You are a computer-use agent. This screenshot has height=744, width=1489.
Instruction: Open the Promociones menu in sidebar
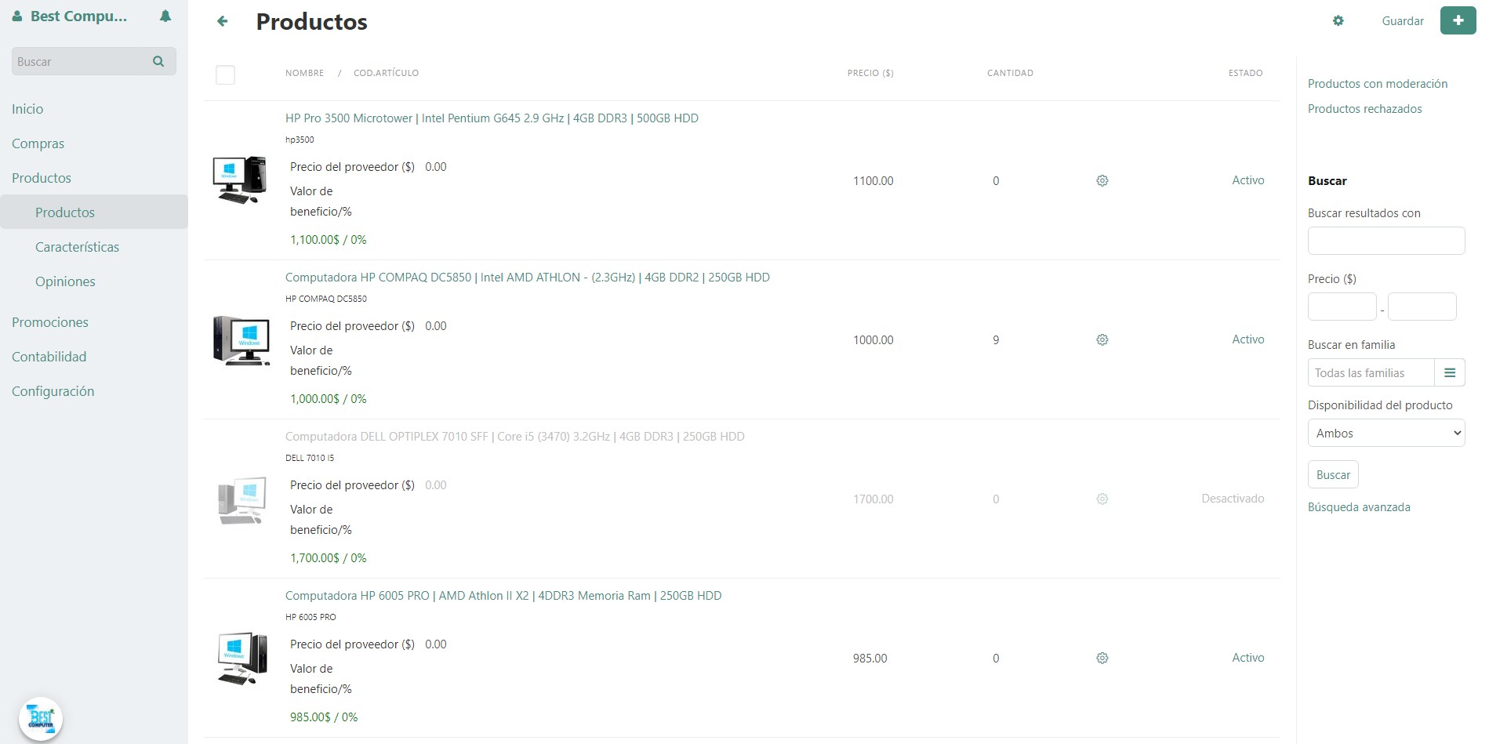50,322
